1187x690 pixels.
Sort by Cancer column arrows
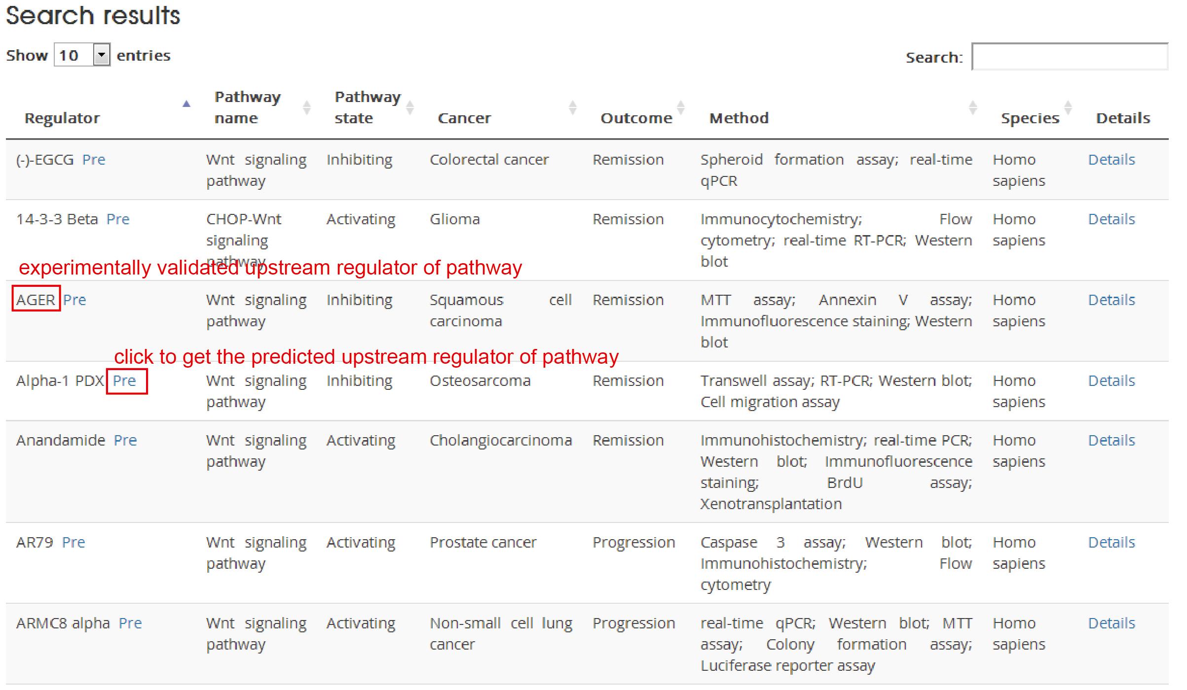(x=572, y=107)
